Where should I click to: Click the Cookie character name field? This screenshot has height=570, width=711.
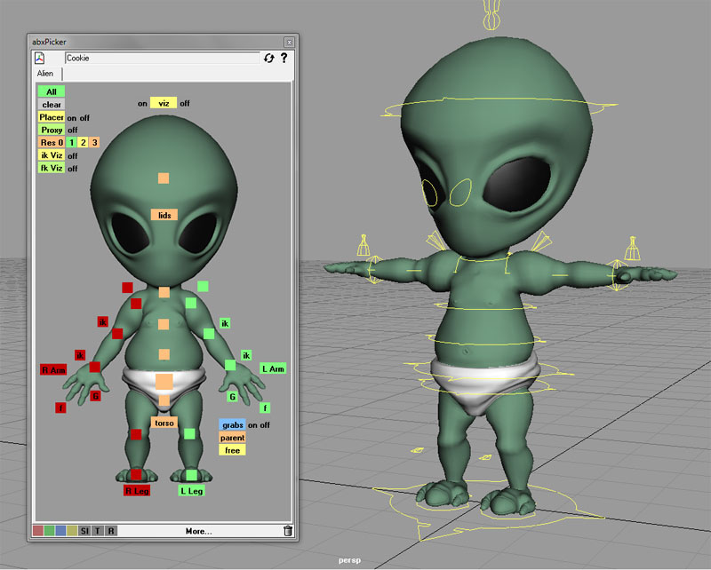160,58
